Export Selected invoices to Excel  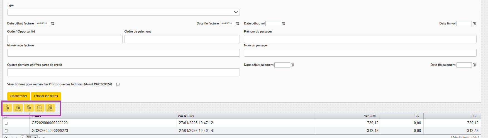[x=18, y=108]
